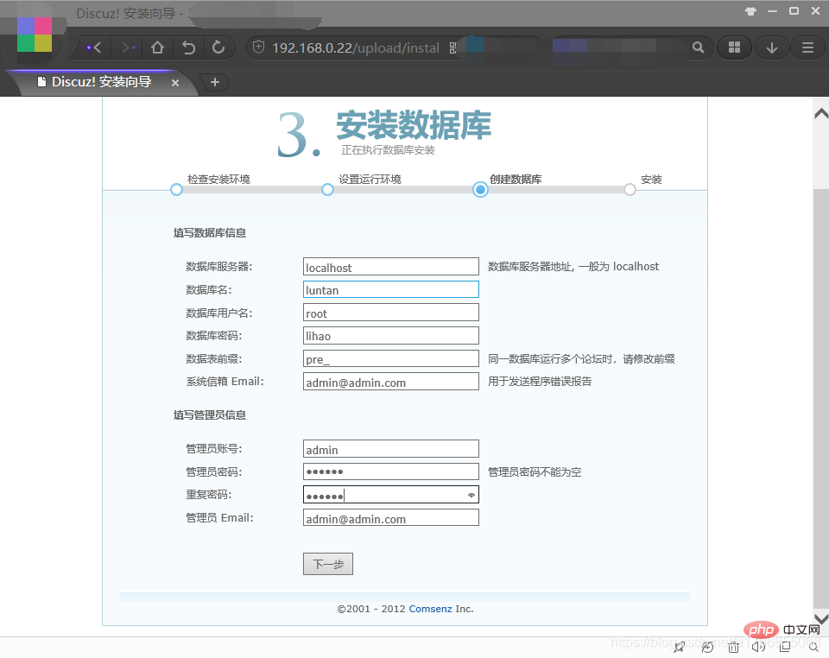Screen dimensions: 829x658
Task: Click the address bar URL 192.168.0.22/upload/instal
Action: (x=355, y=48)
